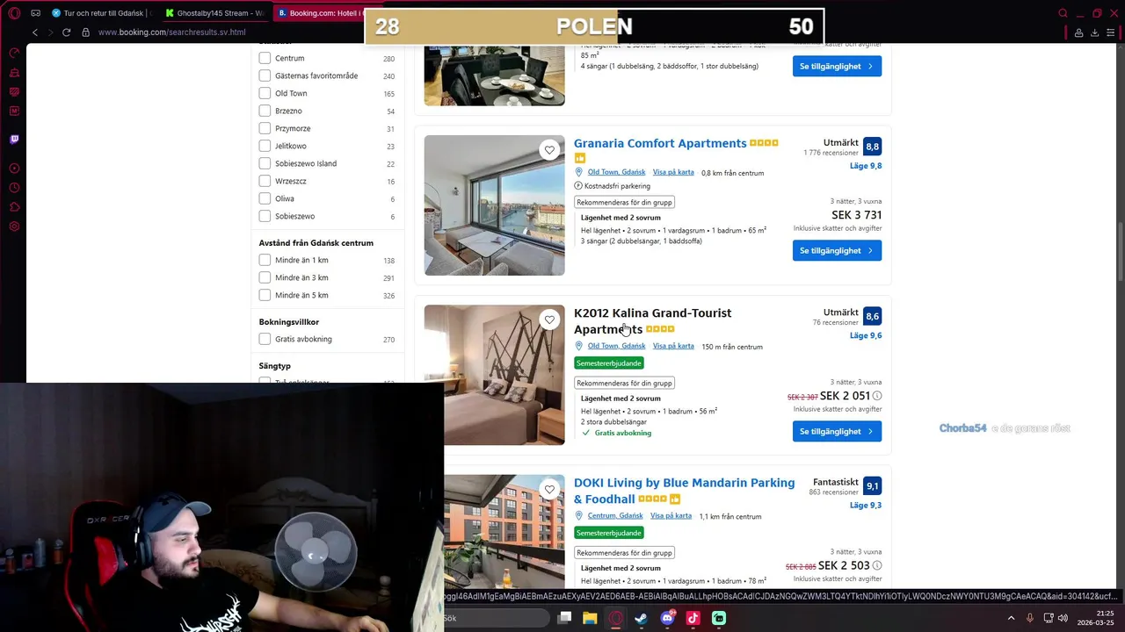1125x632 pixels.
Task: Click Centrum, Gdańsk link under DOKI Living
Action: click(x=615, y=515)
